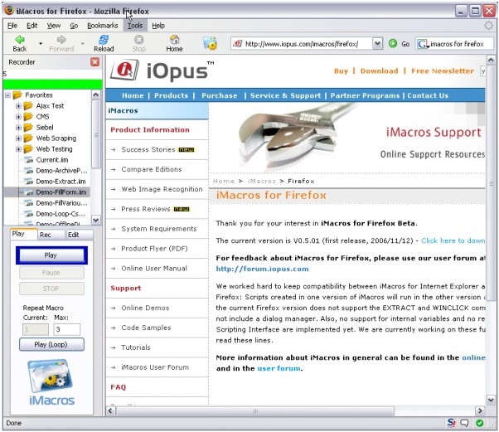
Task: Open the View menu
Action: click(54, 26)
